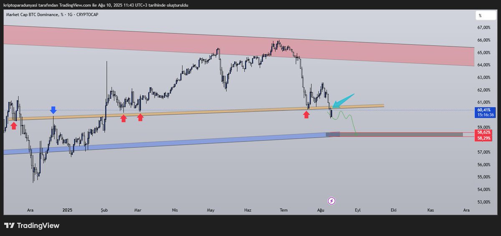Click the 59,00% price axis label
The image size is (501, 236).
click(484, 127)
